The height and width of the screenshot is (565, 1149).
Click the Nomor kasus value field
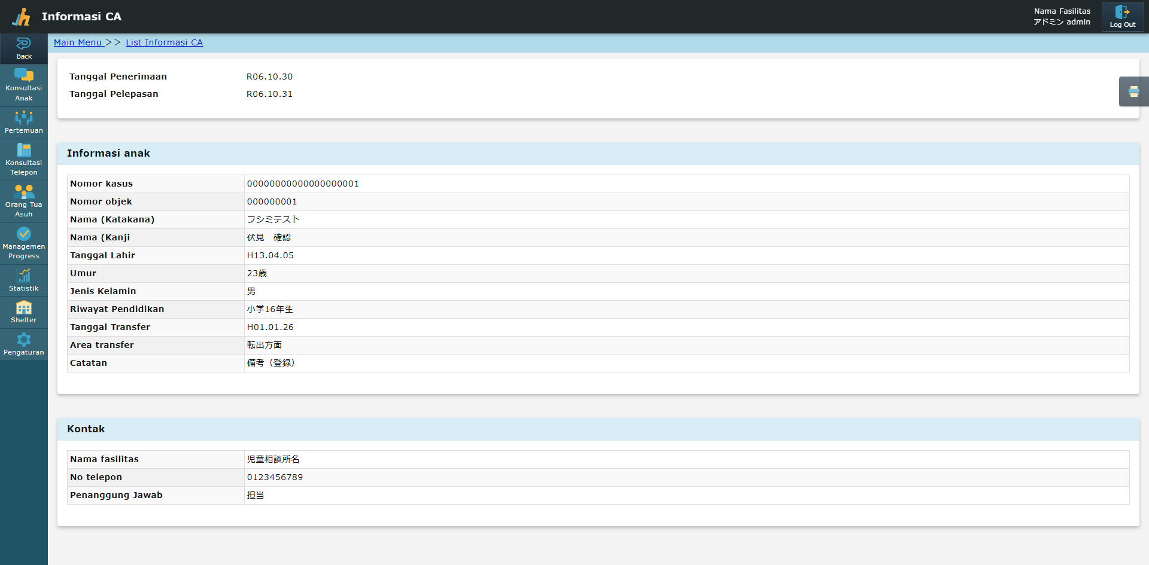(303, 184)
